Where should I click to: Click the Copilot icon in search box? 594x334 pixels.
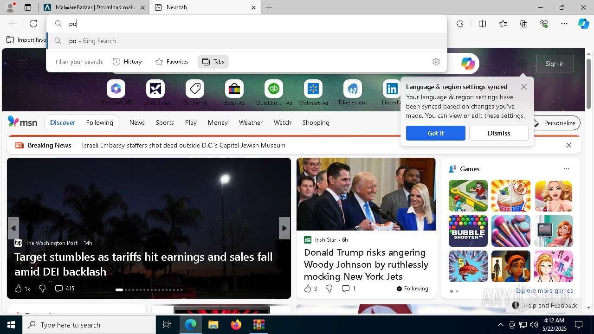(468, 64)
